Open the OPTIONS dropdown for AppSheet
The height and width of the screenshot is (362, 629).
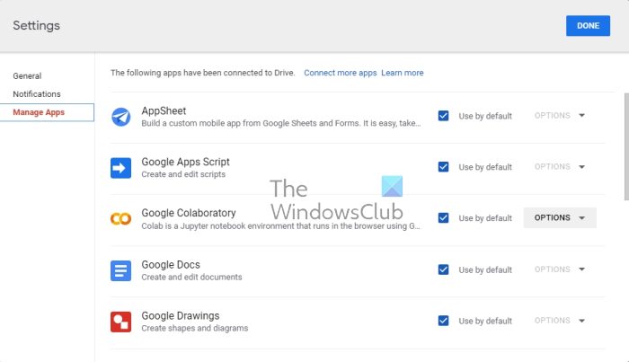pos(560,116)
